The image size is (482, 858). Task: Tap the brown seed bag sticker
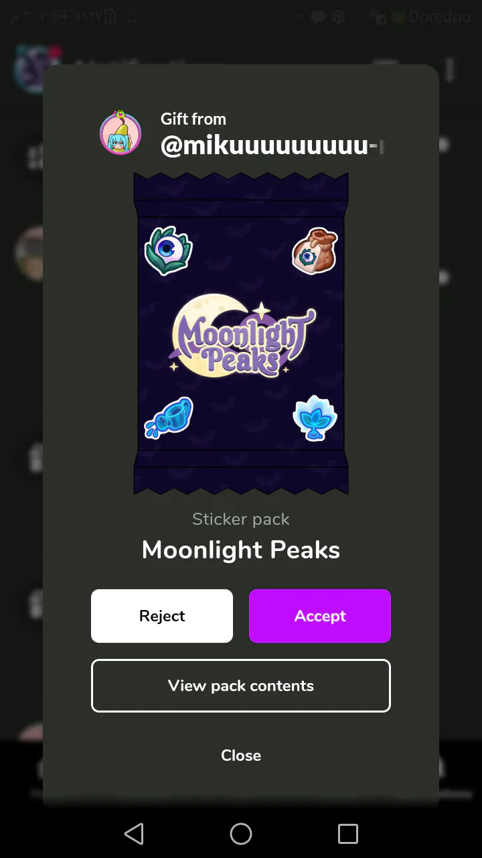(x=315, y=251)
